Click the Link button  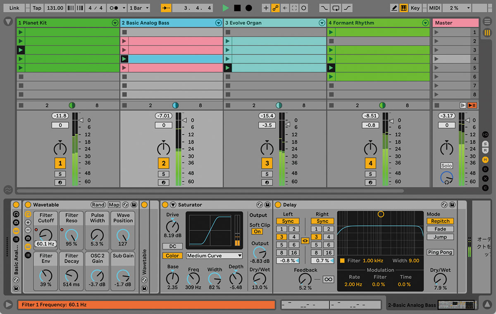coord(14,8)
